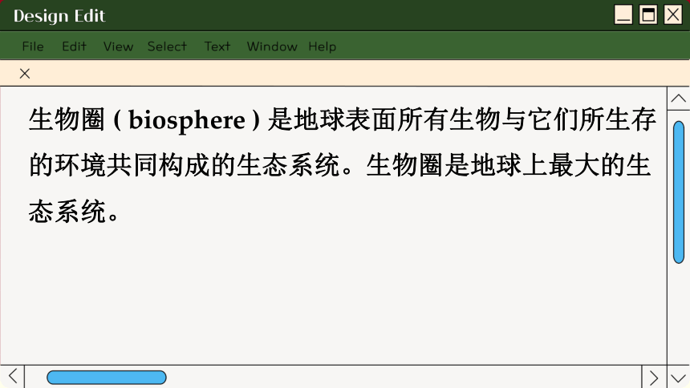Click the vertical scrollbar thumb
The width and height of the screenshot is (690, 388).
(x=679, y=192)
